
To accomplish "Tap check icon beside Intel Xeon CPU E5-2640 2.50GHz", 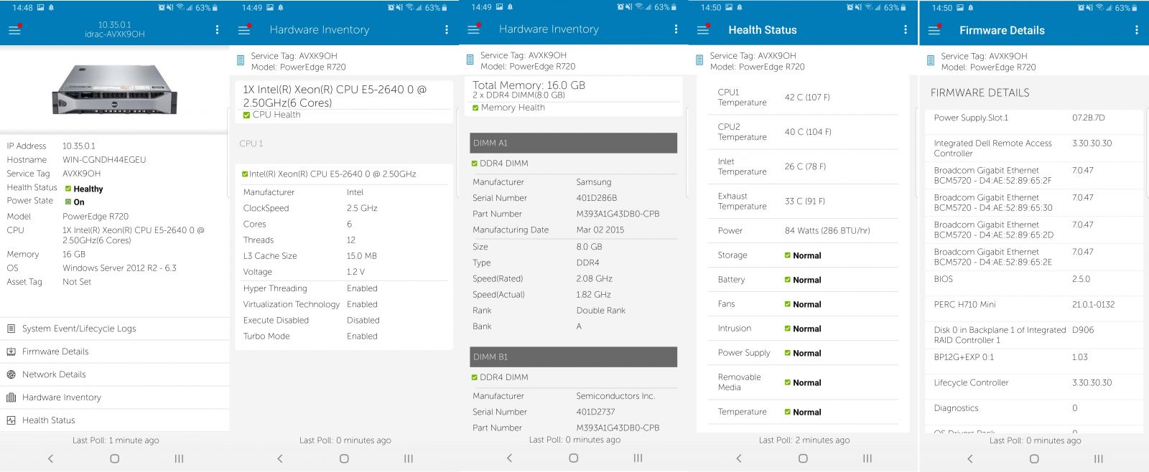I will tap(246, 174).
